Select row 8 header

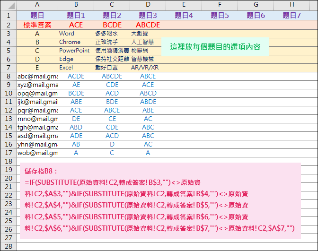(x=9, y=76)
